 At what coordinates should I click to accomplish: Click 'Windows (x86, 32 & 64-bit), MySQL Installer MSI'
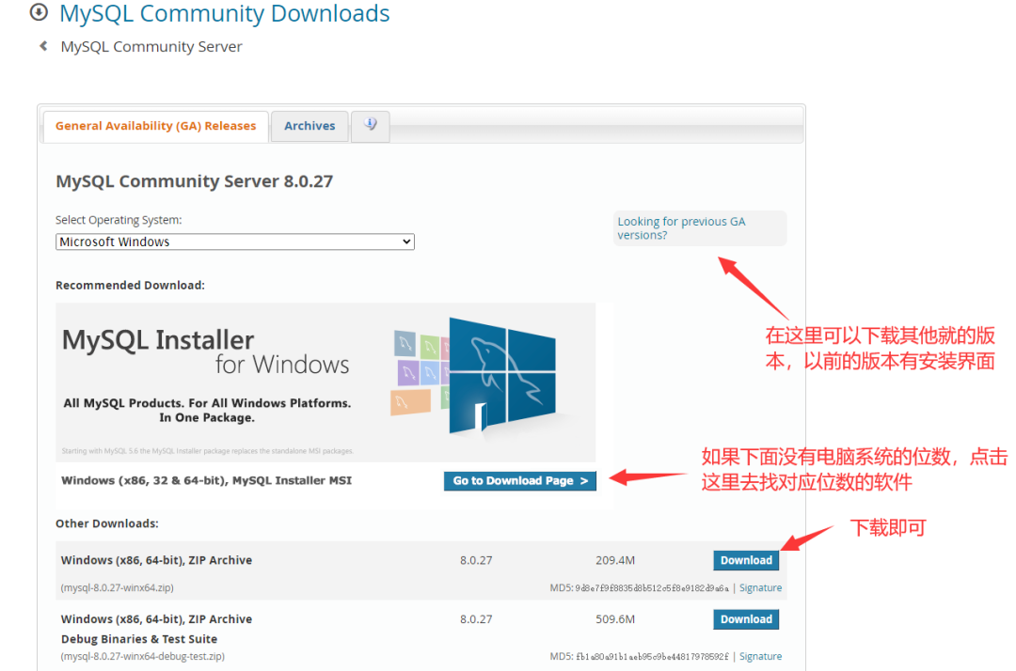click(206, 480)
